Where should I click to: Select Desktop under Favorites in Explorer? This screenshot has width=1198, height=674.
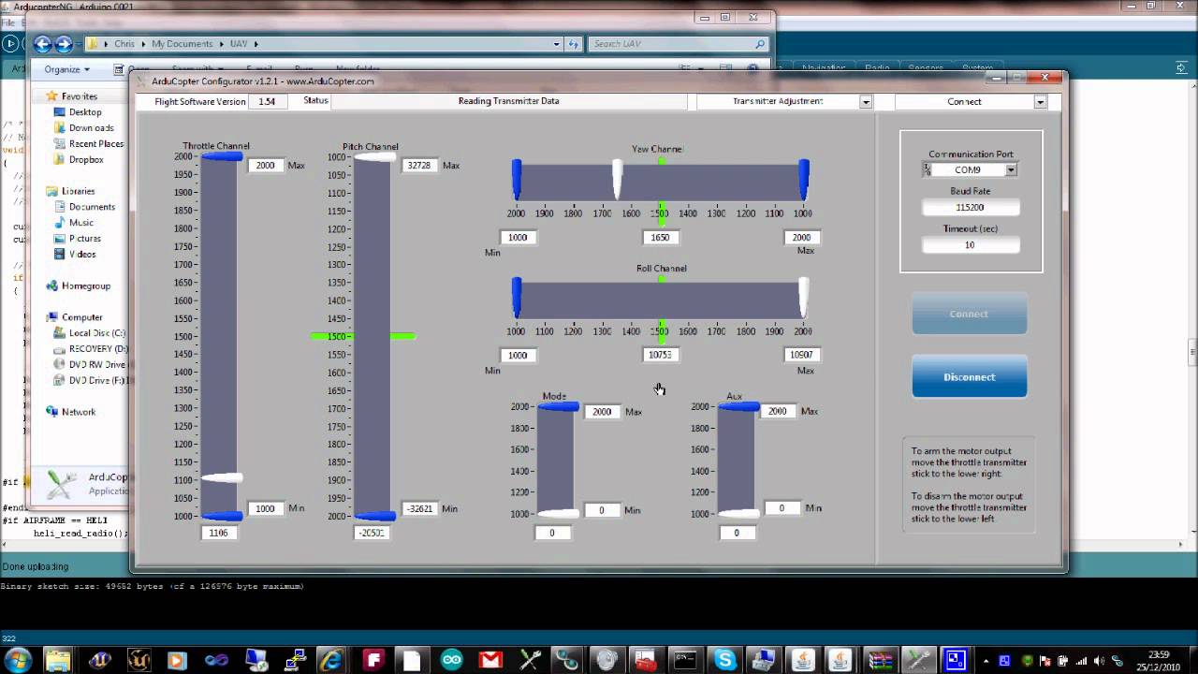[85, 112]
